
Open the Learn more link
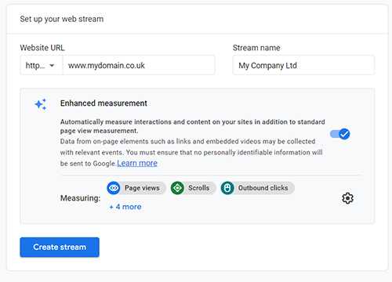click(137, 163)
